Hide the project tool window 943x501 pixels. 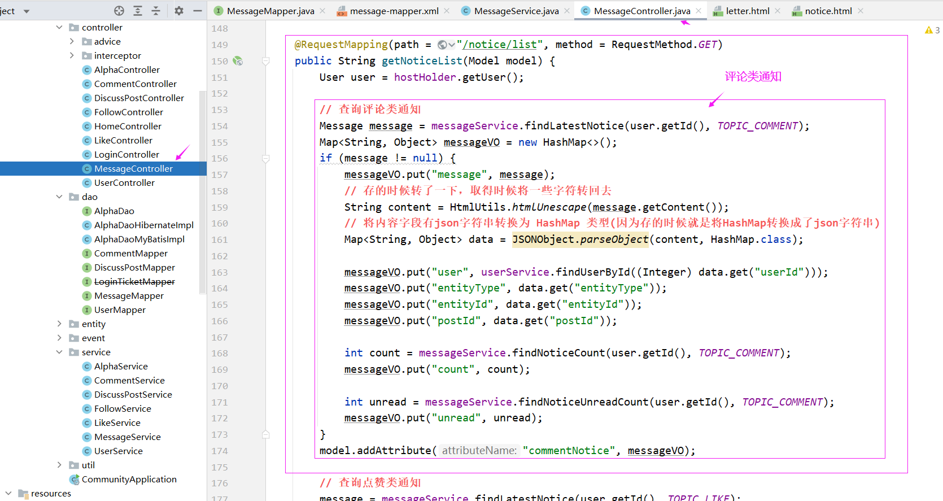coord(197,11)
